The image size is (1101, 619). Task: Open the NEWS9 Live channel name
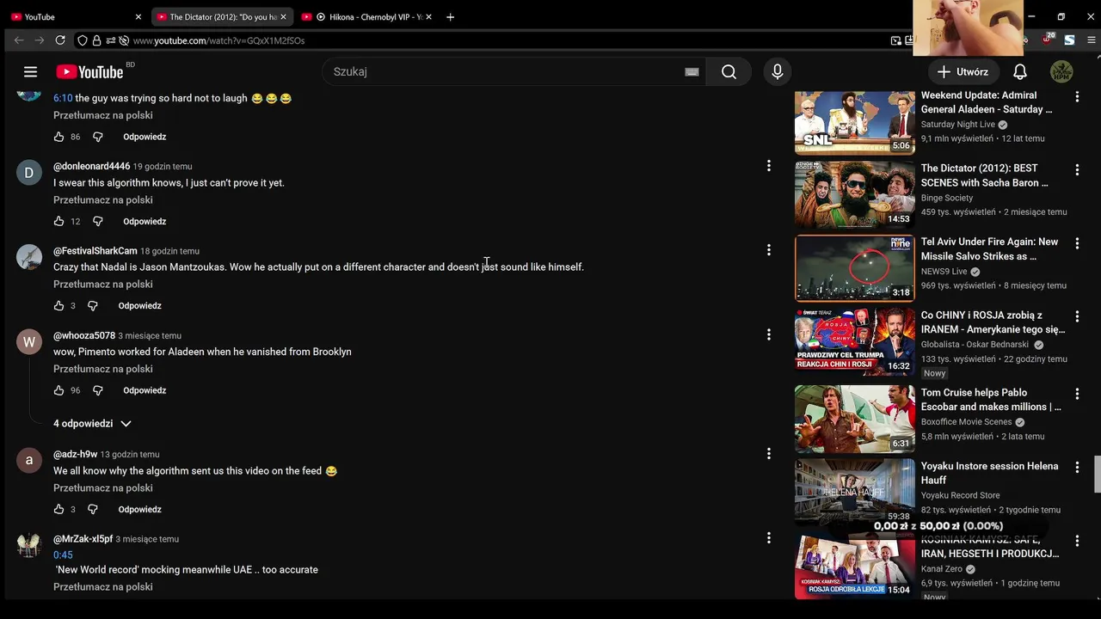pyautogui.click(x=944, y=272)
